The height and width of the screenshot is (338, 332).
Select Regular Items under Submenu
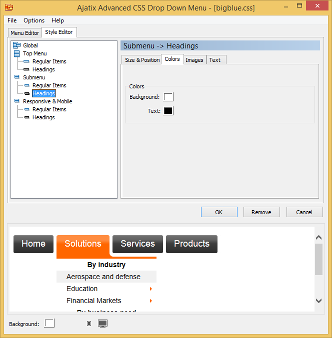click(x=49, y=85)
